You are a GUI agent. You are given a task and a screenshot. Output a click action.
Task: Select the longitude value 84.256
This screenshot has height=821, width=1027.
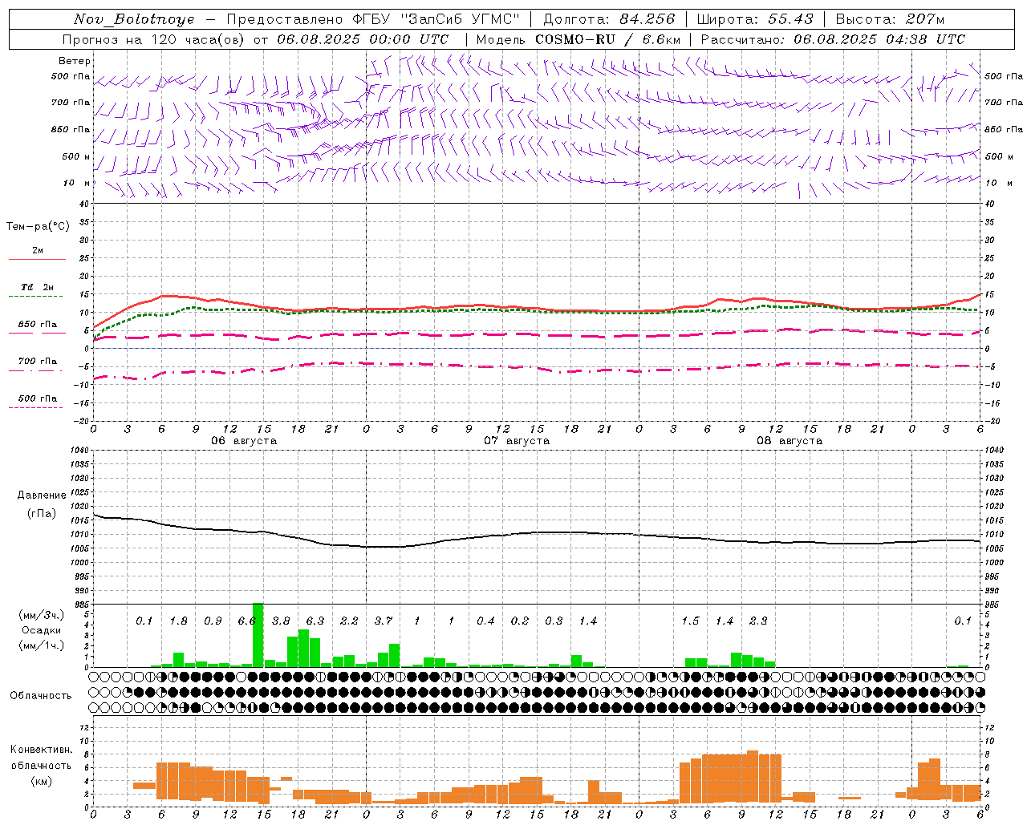[648, 19]
